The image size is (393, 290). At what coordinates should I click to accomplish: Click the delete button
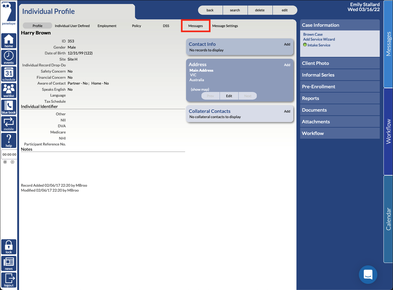[260, 10]
